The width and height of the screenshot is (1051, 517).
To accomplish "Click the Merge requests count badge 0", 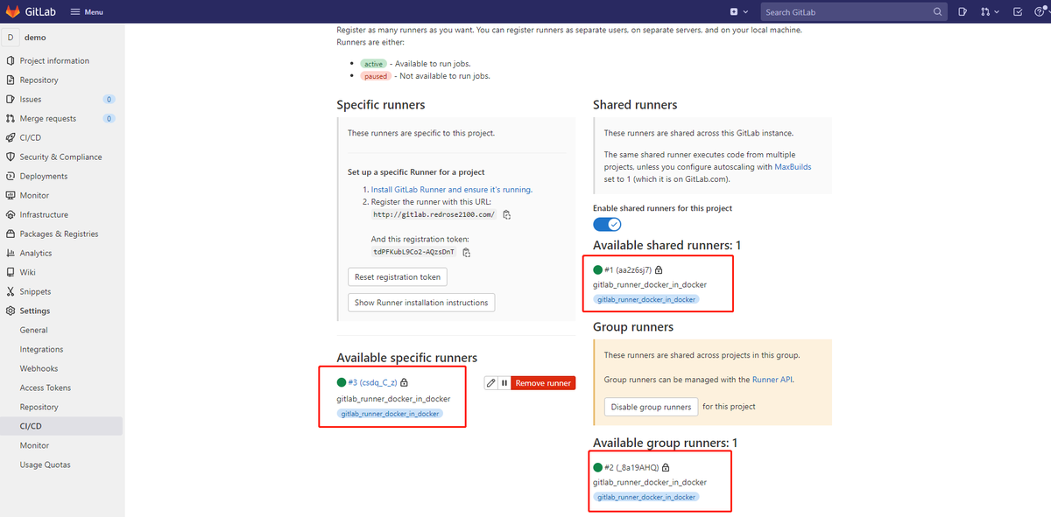I will click(x=109, y=118).
